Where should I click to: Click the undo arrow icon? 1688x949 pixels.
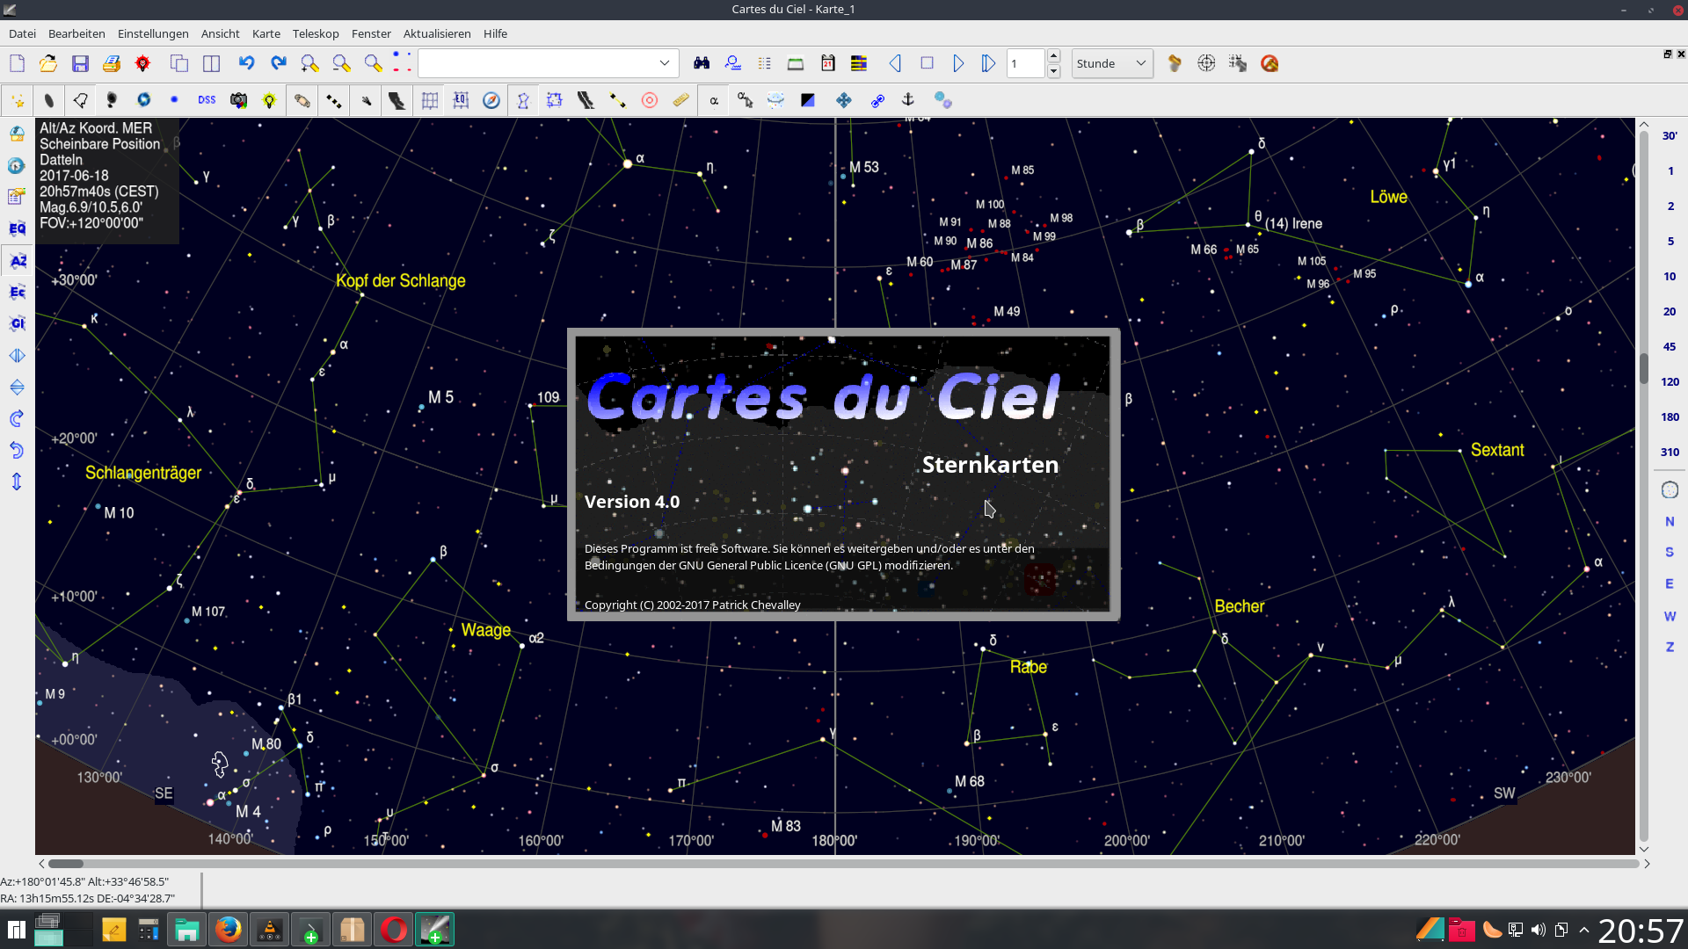click(x=246, y=63)
